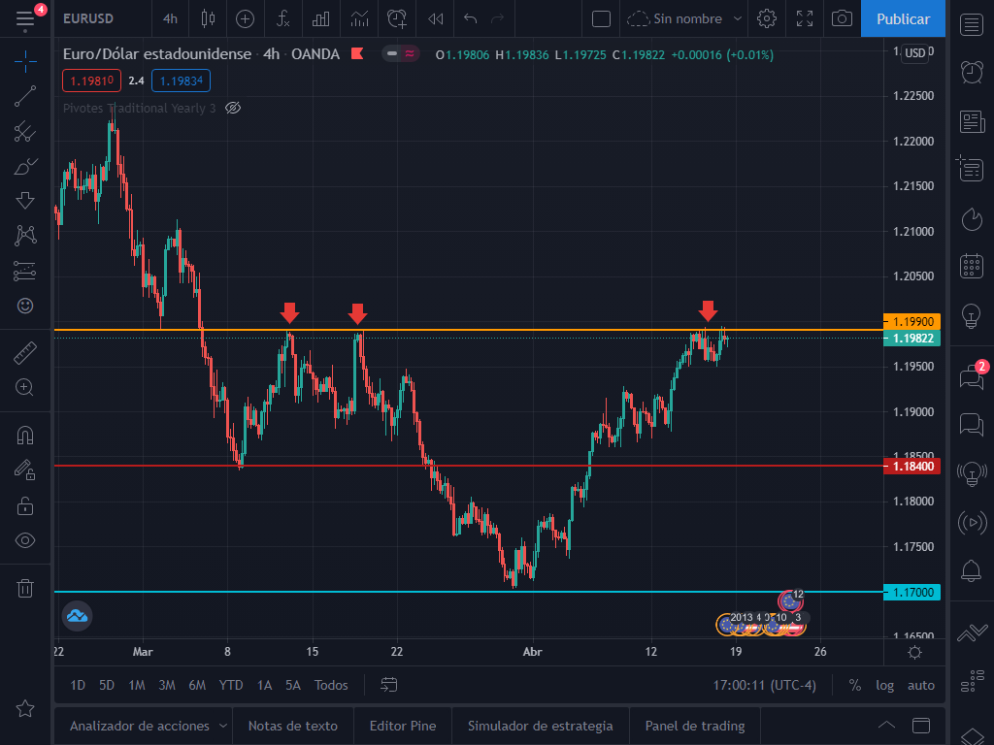Screen dimensions: 994x745
Task: Open the layout selection square icon
Action: coord(601,19)
